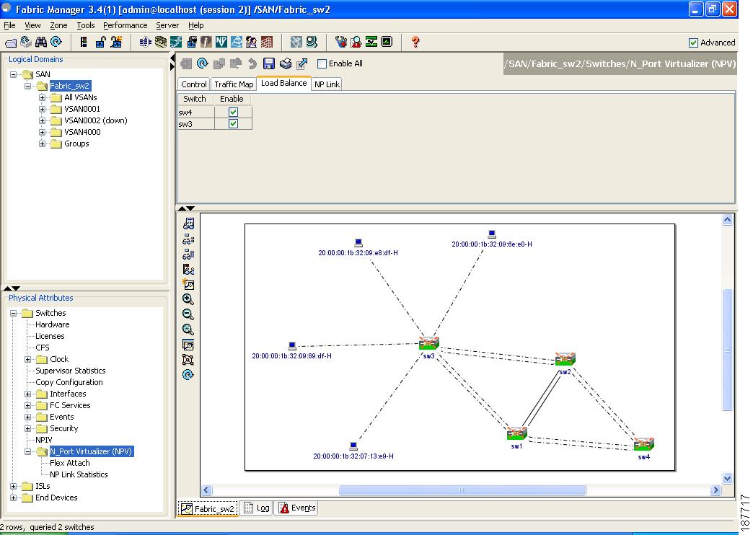The image size is (753, 535).
Task: Zoom out on the fabric map
Action: coord(189,314)
